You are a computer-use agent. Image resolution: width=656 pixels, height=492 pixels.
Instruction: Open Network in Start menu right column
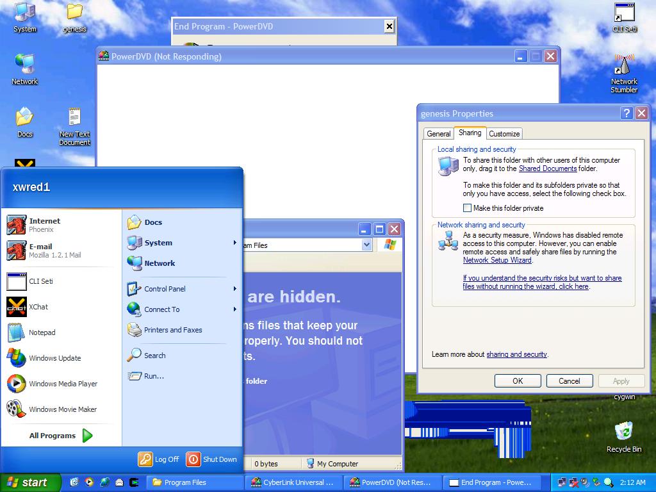coord(182,263)
